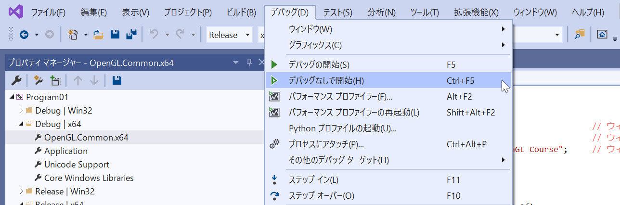Collapse the Debug | x64 tree node

click(21, 124)
